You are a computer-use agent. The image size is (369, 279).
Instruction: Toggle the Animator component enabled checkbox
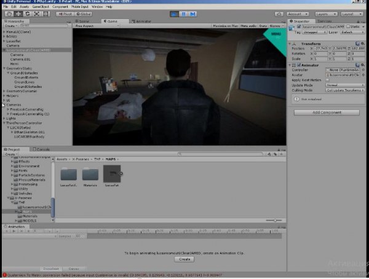pos(298,65)
